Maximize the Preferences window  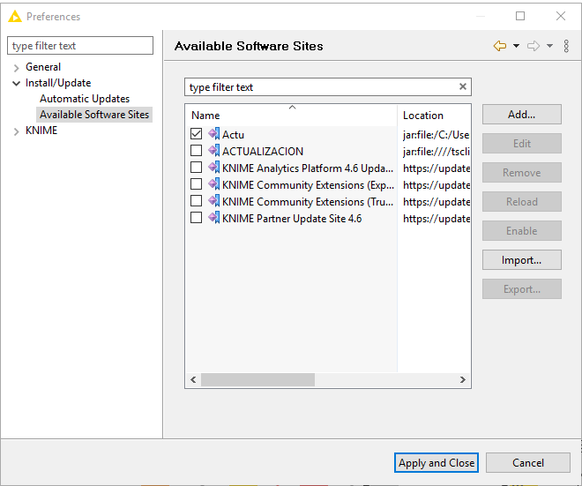point(520,16)
